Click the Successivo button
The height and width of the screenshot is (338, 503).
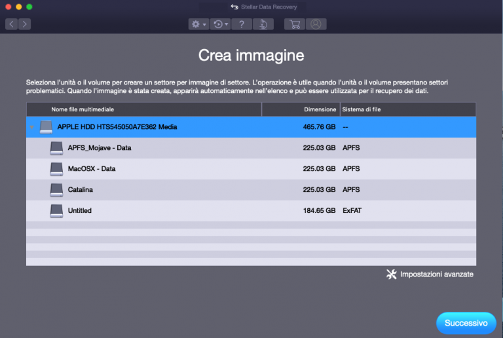[466, 323]
